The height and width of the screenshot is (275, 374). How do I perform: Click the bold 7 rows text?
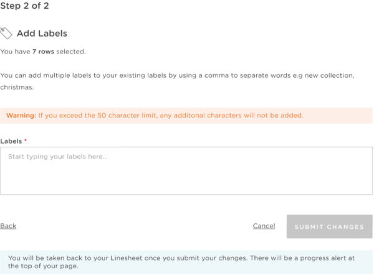click(43, 52)
